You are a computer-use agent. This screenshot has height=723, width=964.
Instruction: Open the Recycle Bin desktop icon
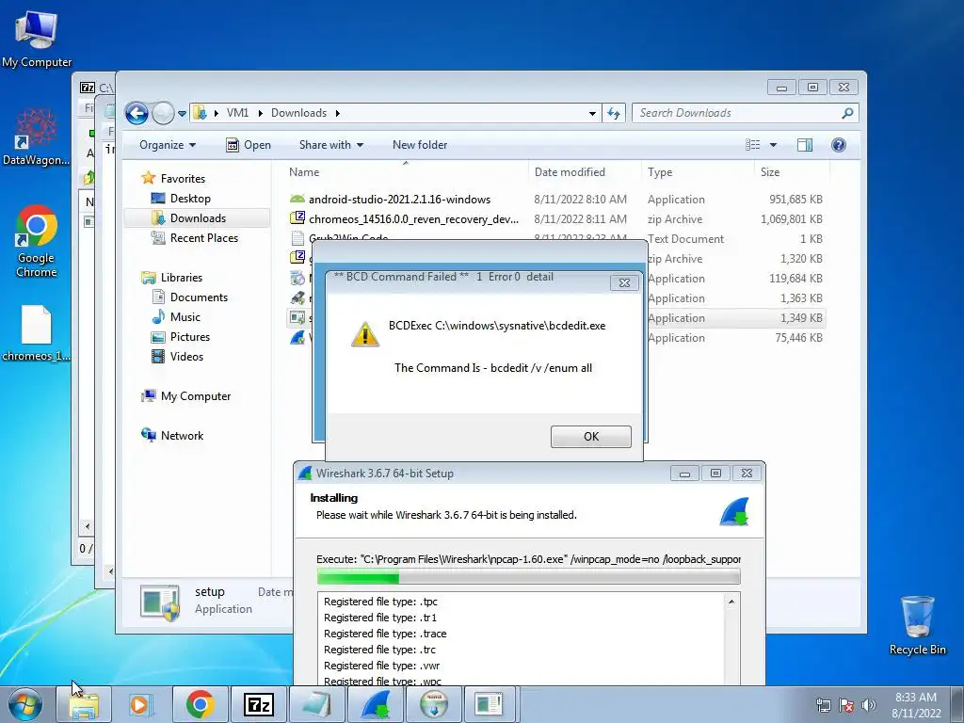tap(917, 626)
